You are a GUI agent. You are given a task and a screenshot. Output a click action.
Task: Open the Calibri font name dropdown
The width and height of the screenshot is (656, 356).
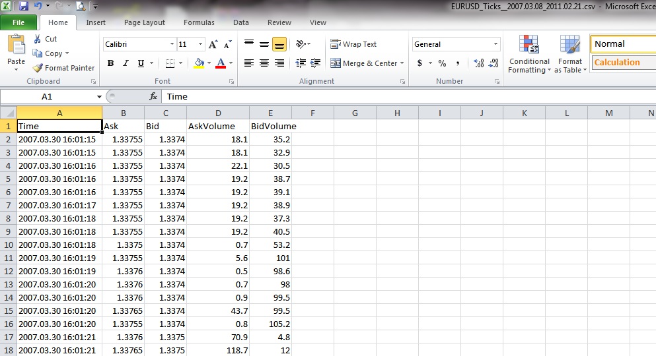coord(172,44)
